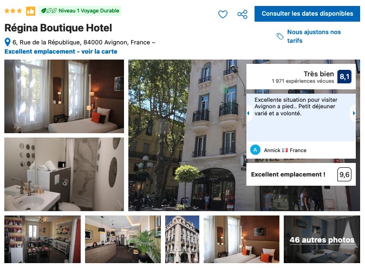Click Annick's round avatar icon

pos(255,150)
